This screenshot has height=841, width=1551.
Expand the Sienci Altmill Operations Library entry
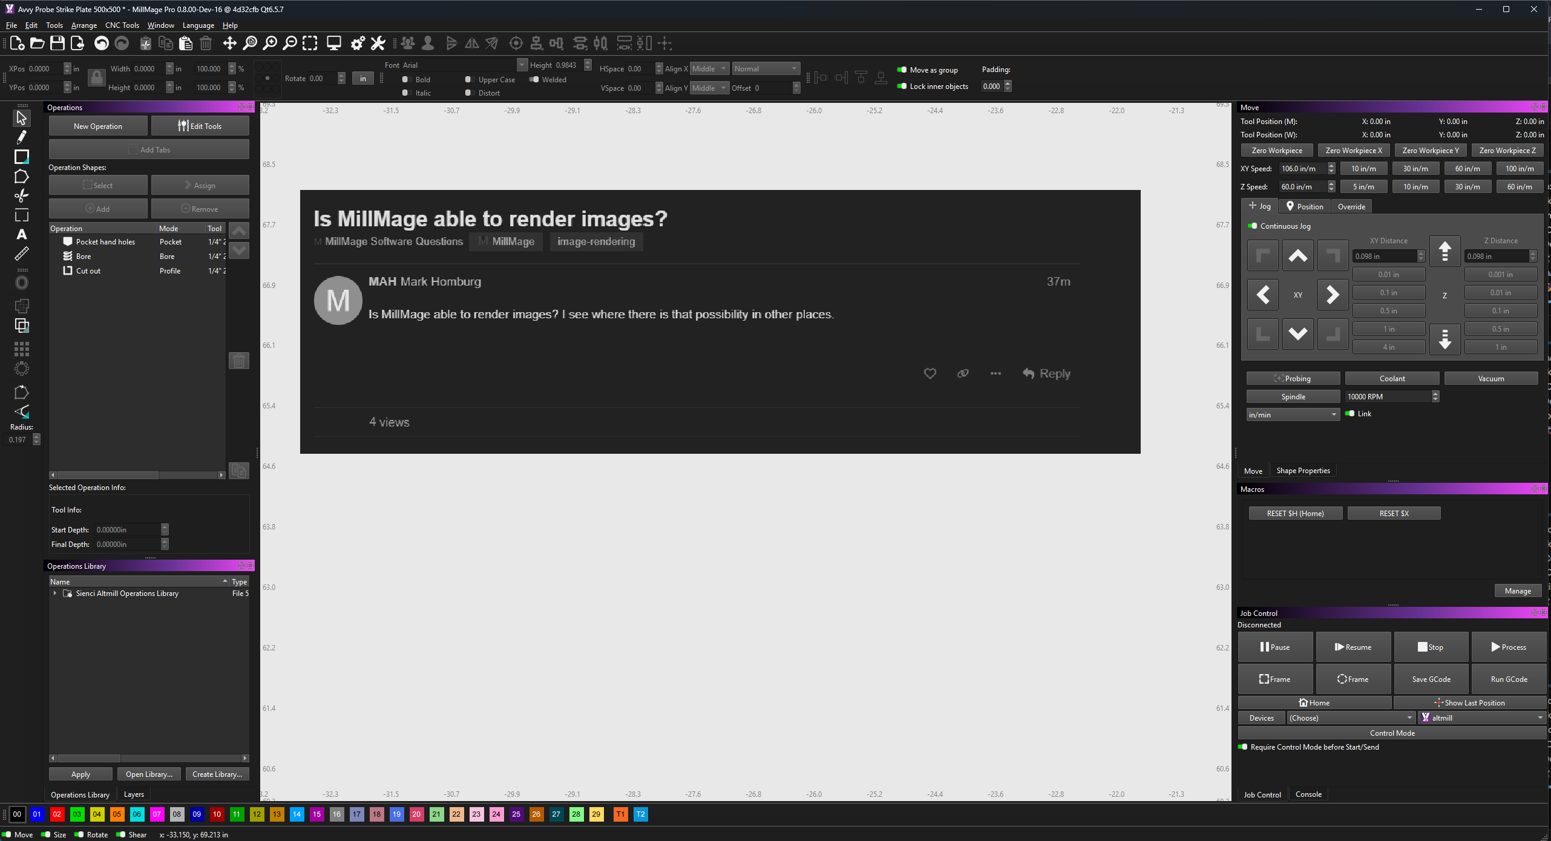(55, 594)
